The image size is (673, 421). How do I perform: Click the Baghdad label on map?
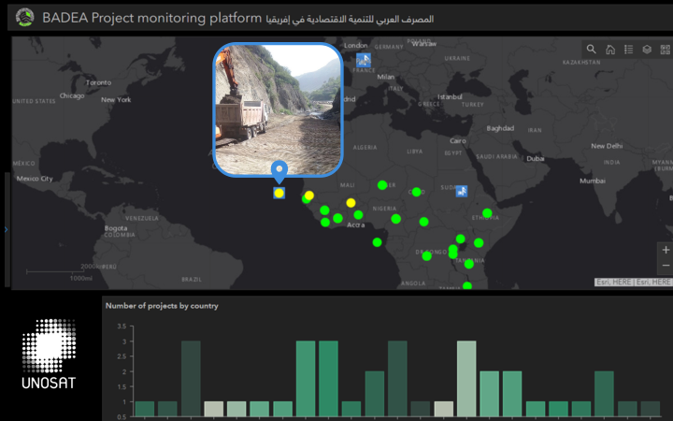tap(500, 128)
